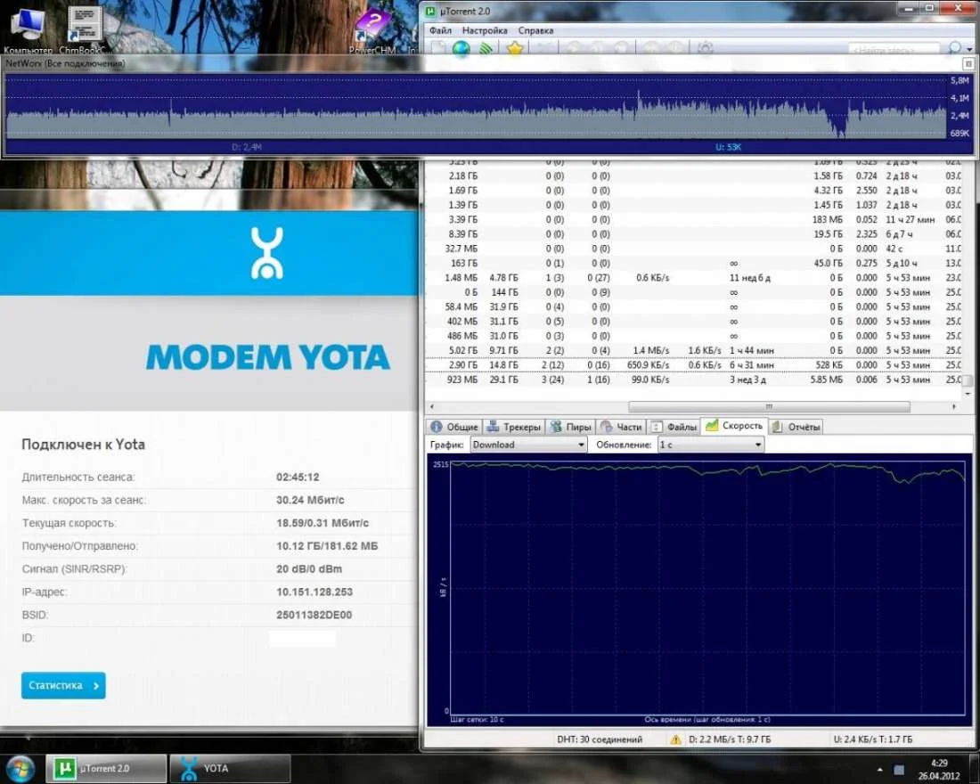980x784 pixels.
Task: Click the D: 2.4M label in NetWorx
Action: (x=246, y=147)
